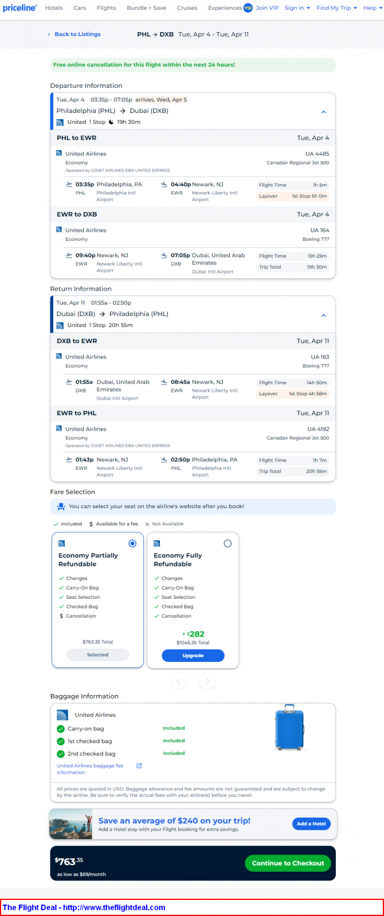Viewport: 384px width, 916px height.
Task: Click takeoff icon next to 01:55a
Action: (70, 382)
